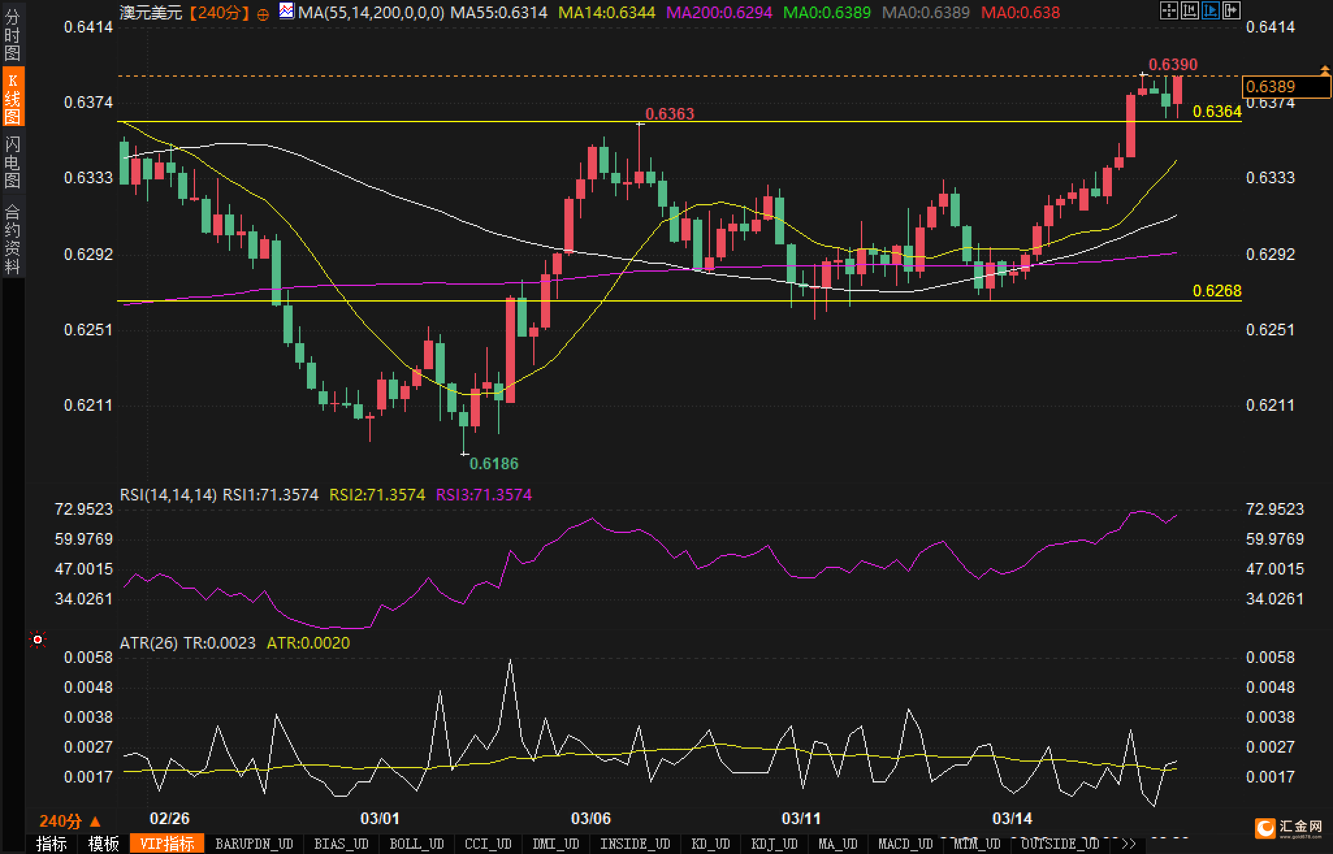This screenshot has width=1333, height=854.
Task: Apply the KD_UD indicator
Action: coord(711,844)
